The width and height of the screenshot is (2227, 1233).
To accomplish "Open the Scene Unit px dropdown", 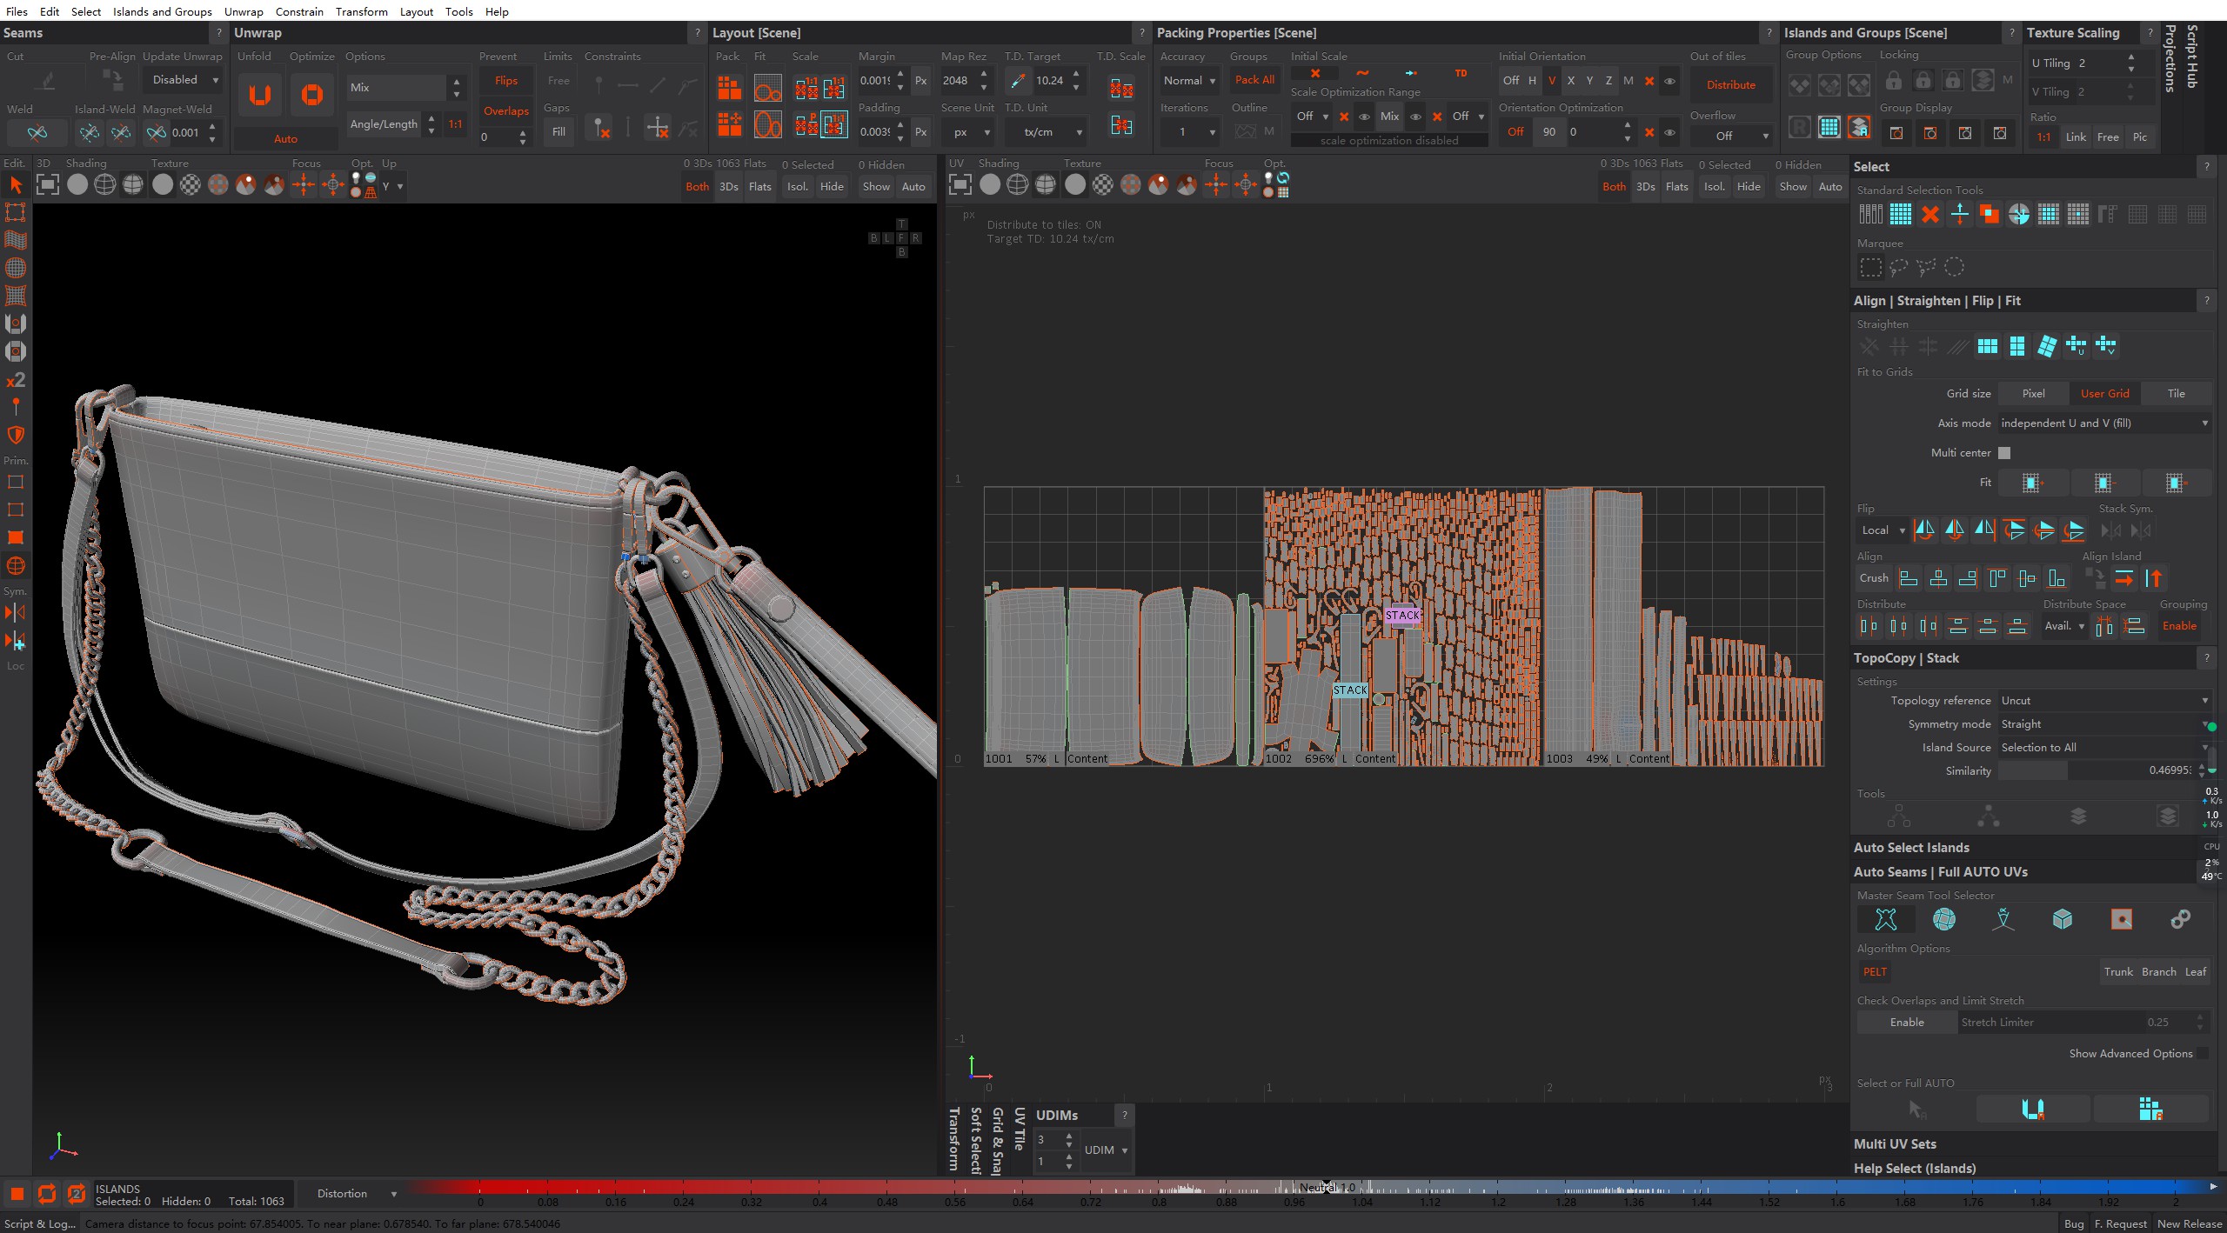I will tap(972, 133).
